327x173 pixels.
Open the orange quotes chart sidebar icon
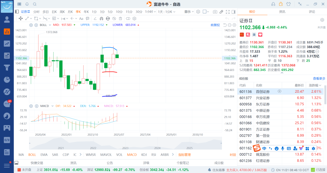tap(7, 32)
